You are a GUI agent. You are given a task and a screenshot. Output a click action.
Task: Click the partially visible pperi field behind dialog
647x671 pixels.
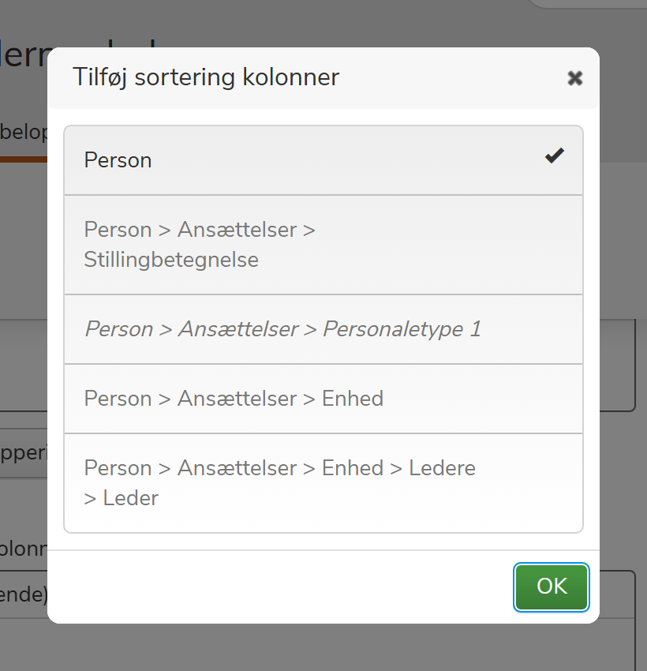(24, 453)
